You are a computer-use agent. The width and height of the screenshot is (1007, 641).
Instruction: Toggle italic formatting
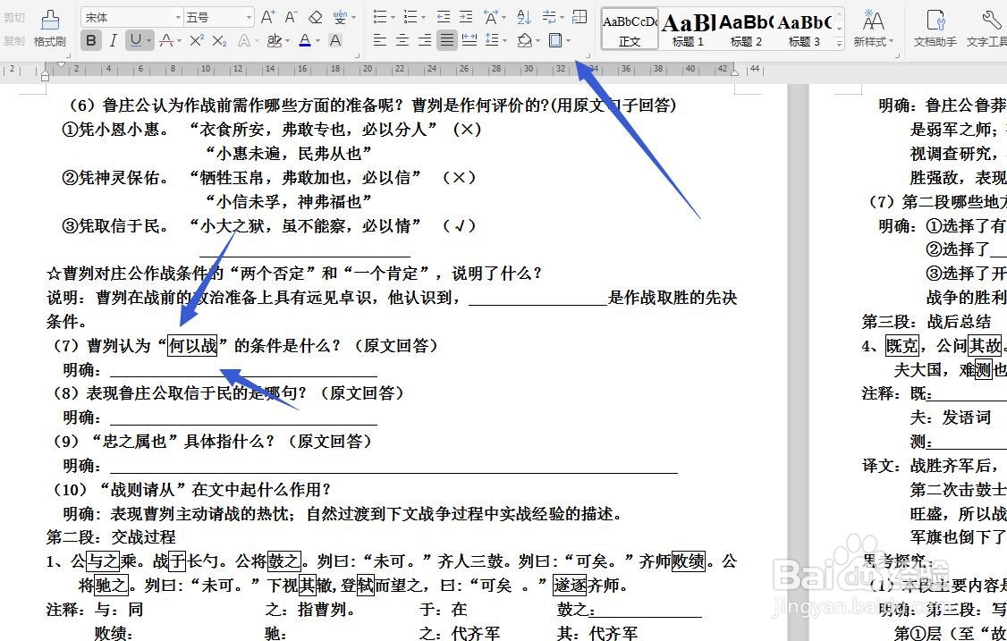113,40
